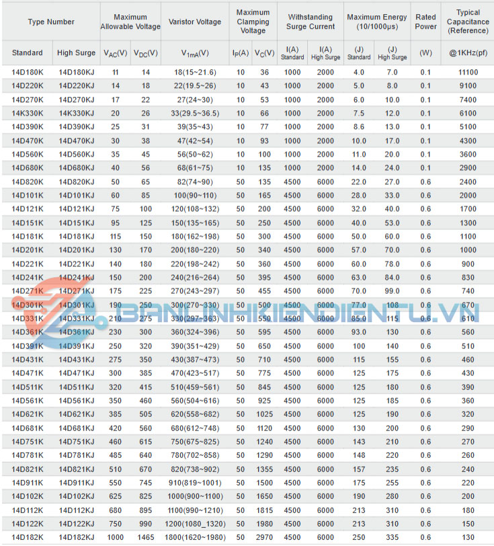Click part 14D121KJ
Screen dimensions: 494x546
click(x=77, y=209)
